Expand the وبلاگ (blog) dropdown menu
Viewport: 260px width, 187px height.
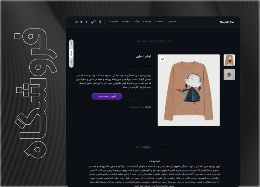pyautogui.click(x=136, y=21)
